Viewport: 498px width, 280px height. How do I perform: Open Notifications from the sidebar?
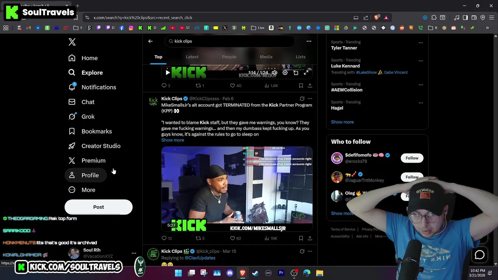click(92, 87)
